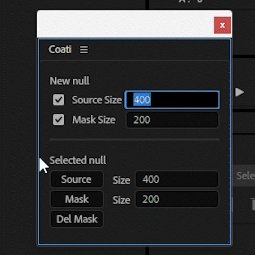The width and height of the screenshot is (255, 255).
Task: Click the Mask button under Selected null
Action: click(x=76, y=199)
